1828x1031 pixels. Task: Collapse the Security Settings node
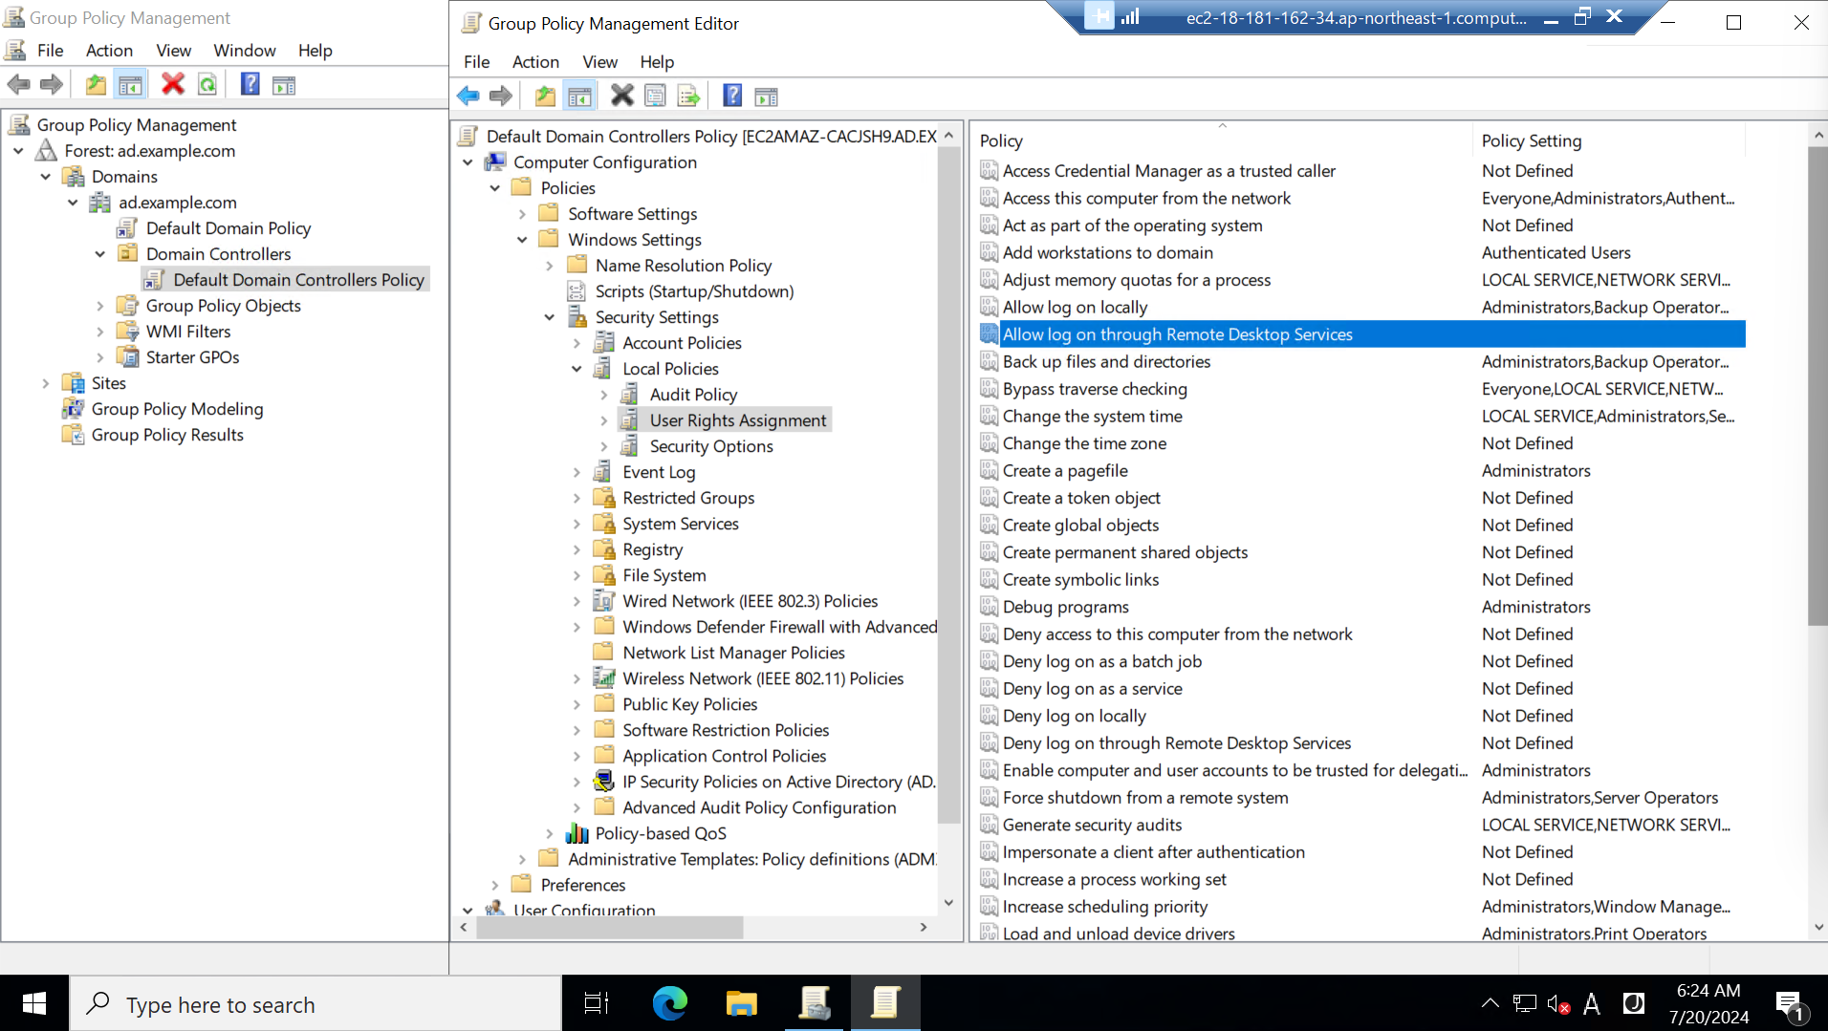(x=550, y=317)
